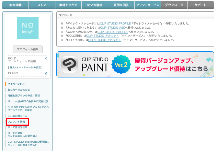Open the サポート tab
Viewport: 217px width, 153px height.
coord(200,5)
